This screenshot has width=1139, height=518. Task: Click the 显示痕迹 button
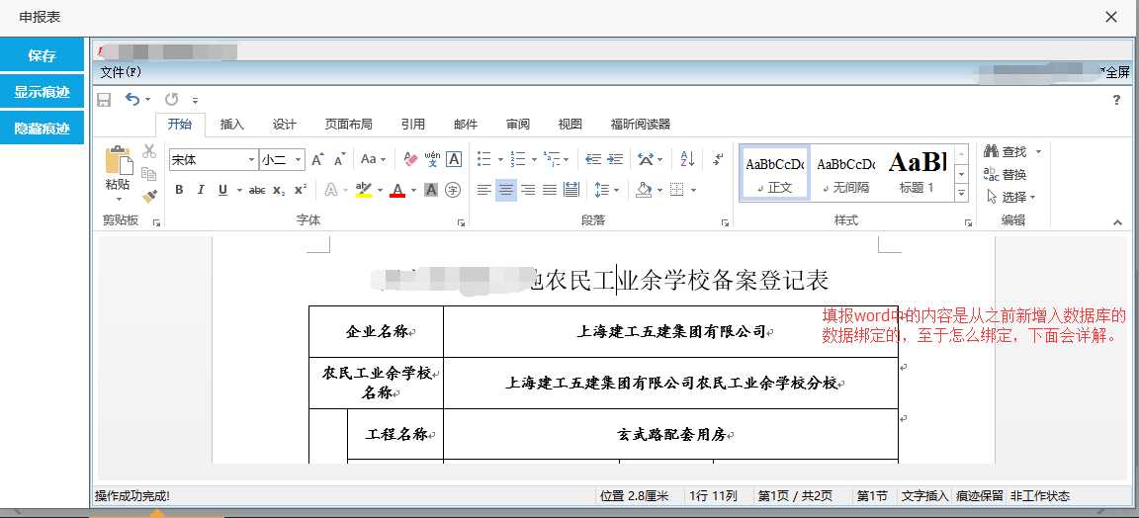tap(43, 92)
